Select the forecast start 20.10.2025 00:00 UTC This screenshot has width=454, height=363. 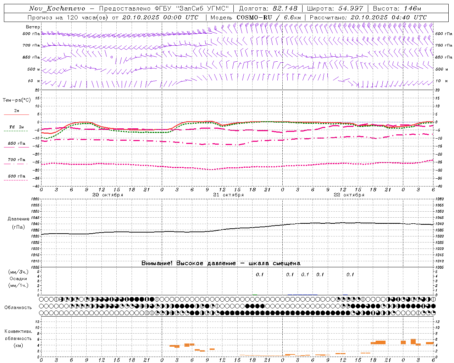tap(160, 17)
